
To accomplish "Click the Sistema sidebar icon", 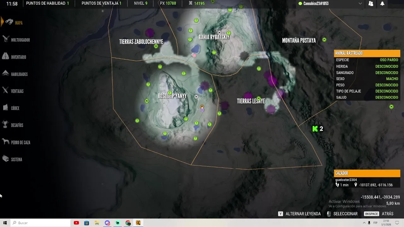I will click(5, 159).
